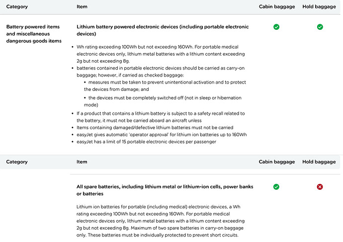Image resolution: width=343 pixels, height=242 pixels.
Task: Click the second table's "Item" header
Action: pyautogui.click(x=83, y=162)
